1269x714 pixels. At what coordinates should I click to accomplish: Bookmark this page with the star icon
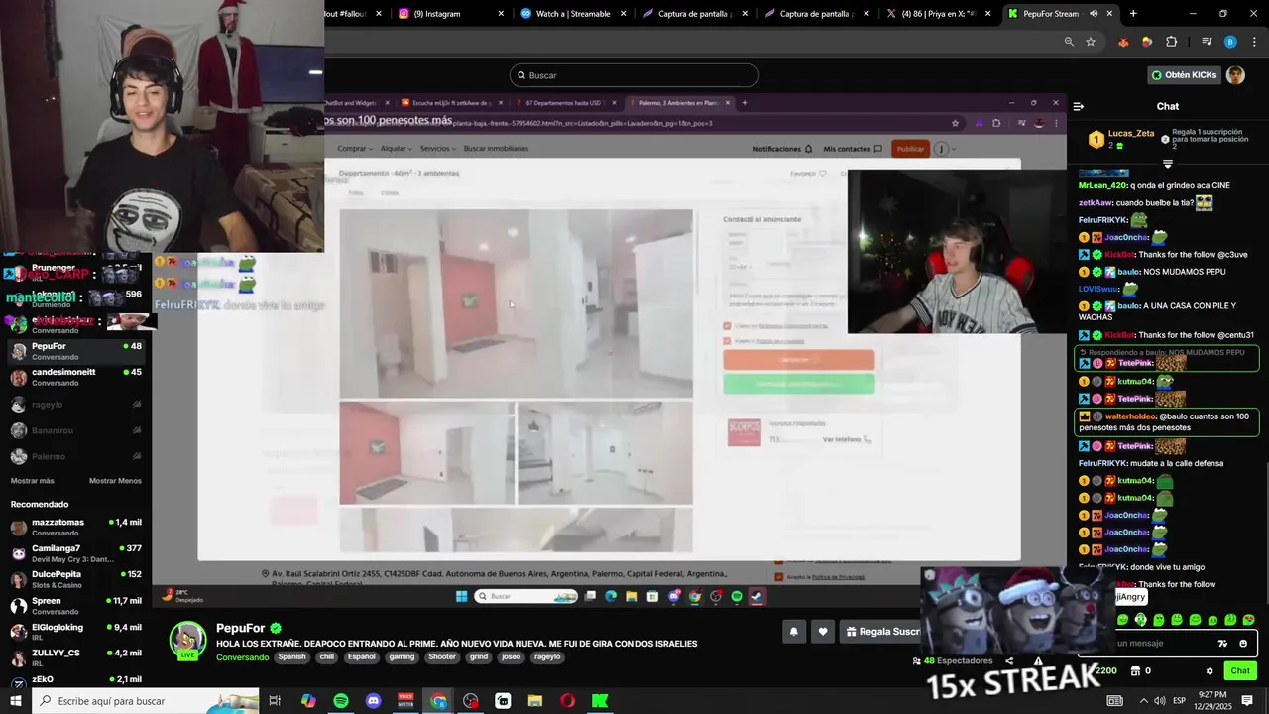(1091, 42)
